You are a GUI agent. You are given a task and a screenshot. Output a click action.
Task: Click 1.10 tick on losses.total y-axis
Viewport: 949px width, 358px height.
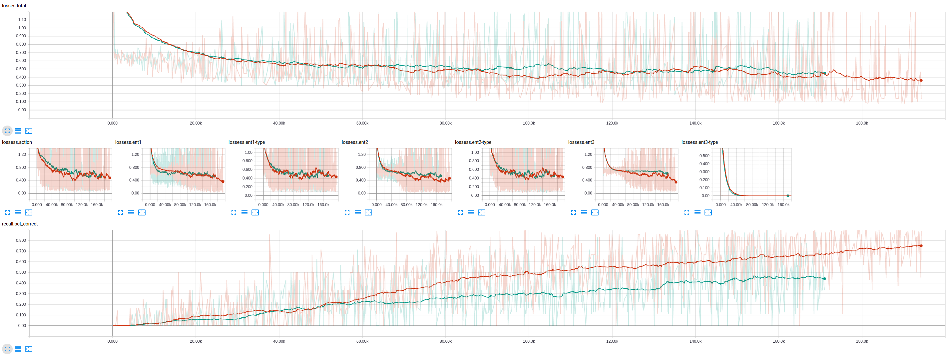tap(22, 20)
